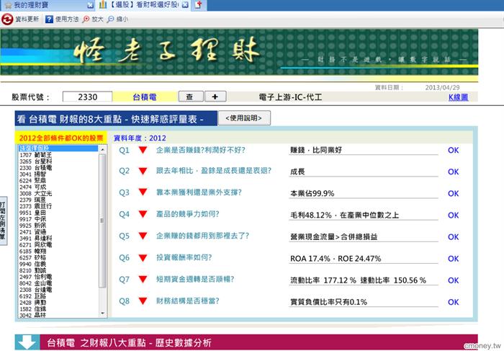Viewport: 504px width, 351px height.
Task: Select stock 6192 巨路 in the list
Action: coord(58,296)
